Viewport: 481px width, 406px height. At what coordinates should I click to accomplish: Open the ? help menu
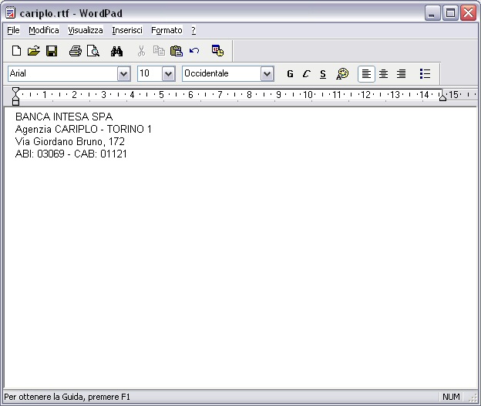click(193, 30)
